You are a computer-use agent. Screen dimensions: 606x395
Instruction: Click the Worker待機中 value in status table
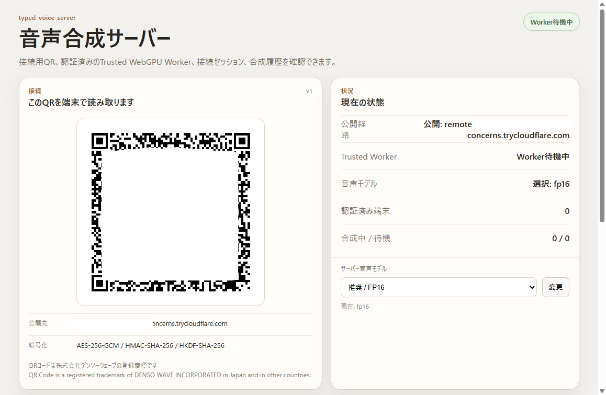[543, 156]
